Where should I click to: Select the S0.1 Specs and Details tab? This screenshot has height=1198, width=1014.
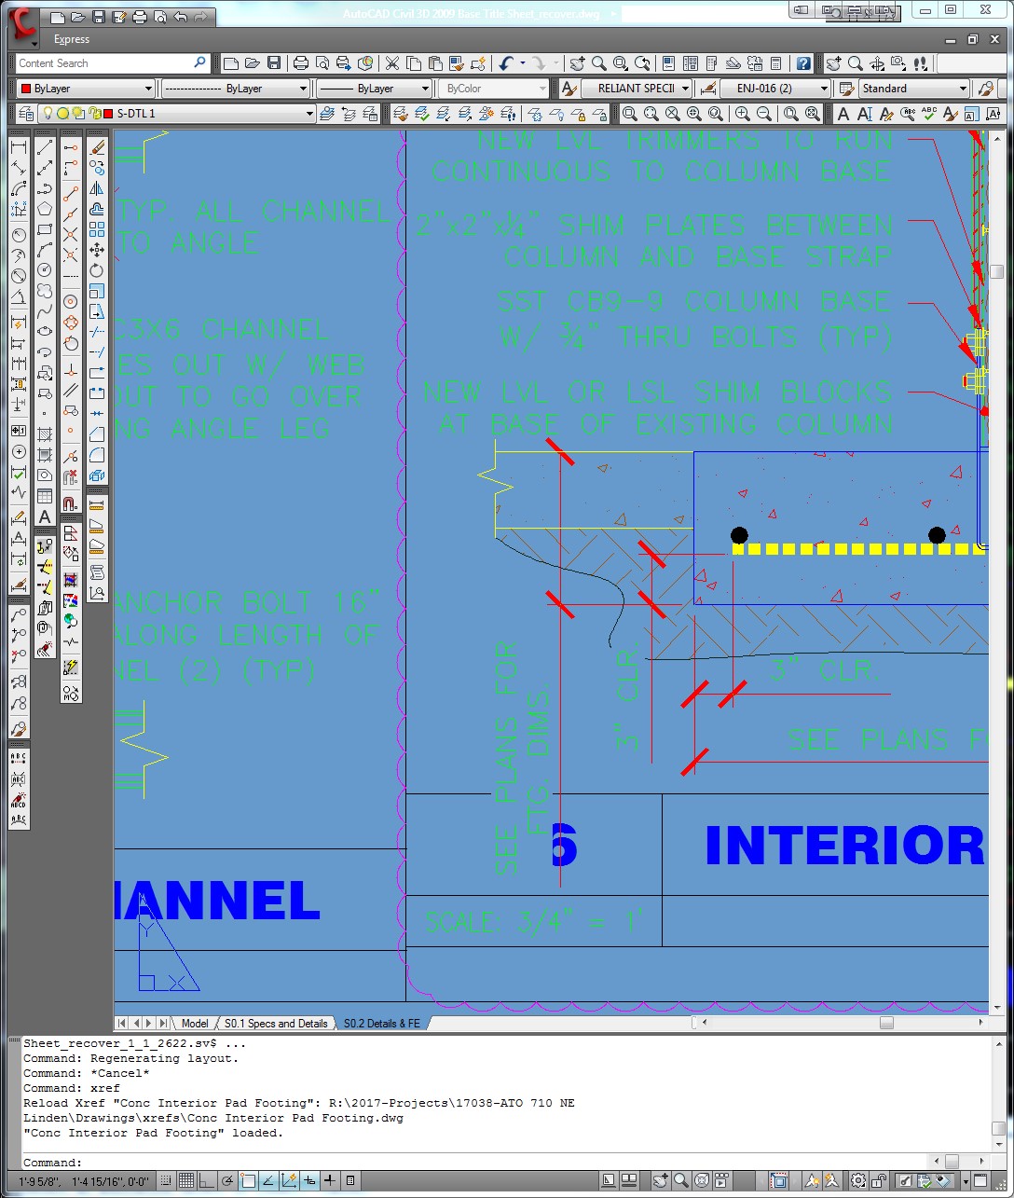pos(276,1023)
